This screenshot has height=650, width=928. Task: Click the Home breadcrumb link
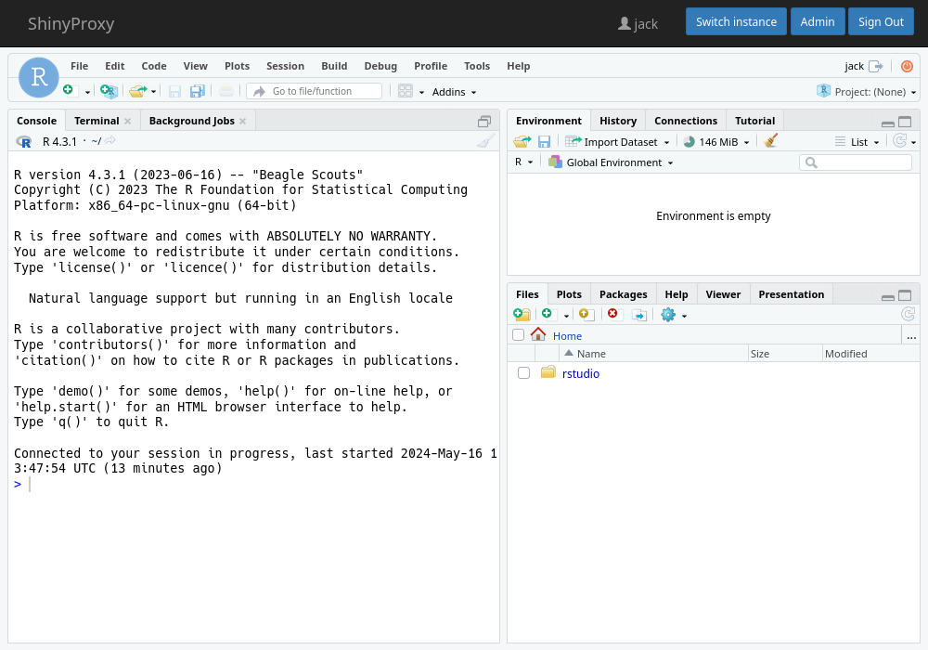pos(567,335)
